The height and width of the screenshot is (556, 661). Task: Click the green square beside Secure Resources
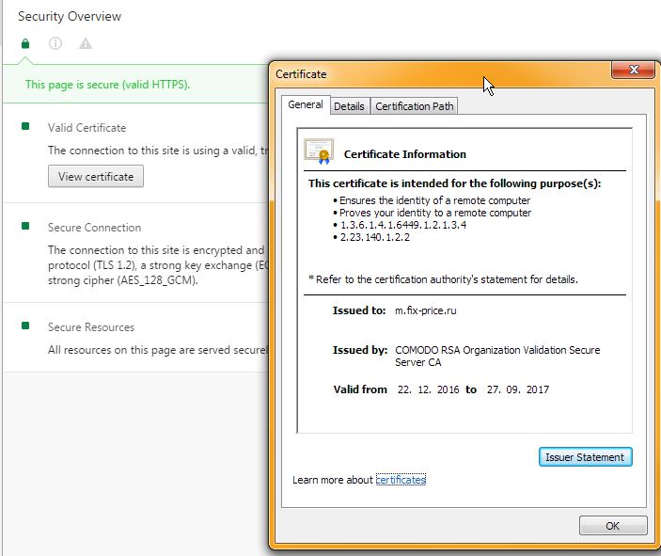pyautogui.click(x=25, y=326)
